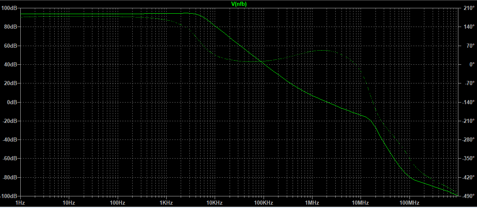Image resolution: width=477 pixels, height=208 pixels.
Task: Click the -210° phase axis label
Action: (x=467, y=121)
